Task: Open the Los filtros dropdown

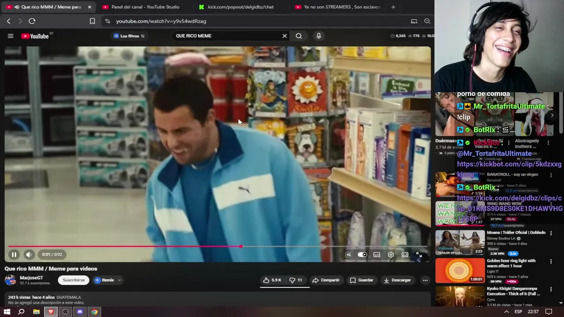Action: click(x=129, y=36)
